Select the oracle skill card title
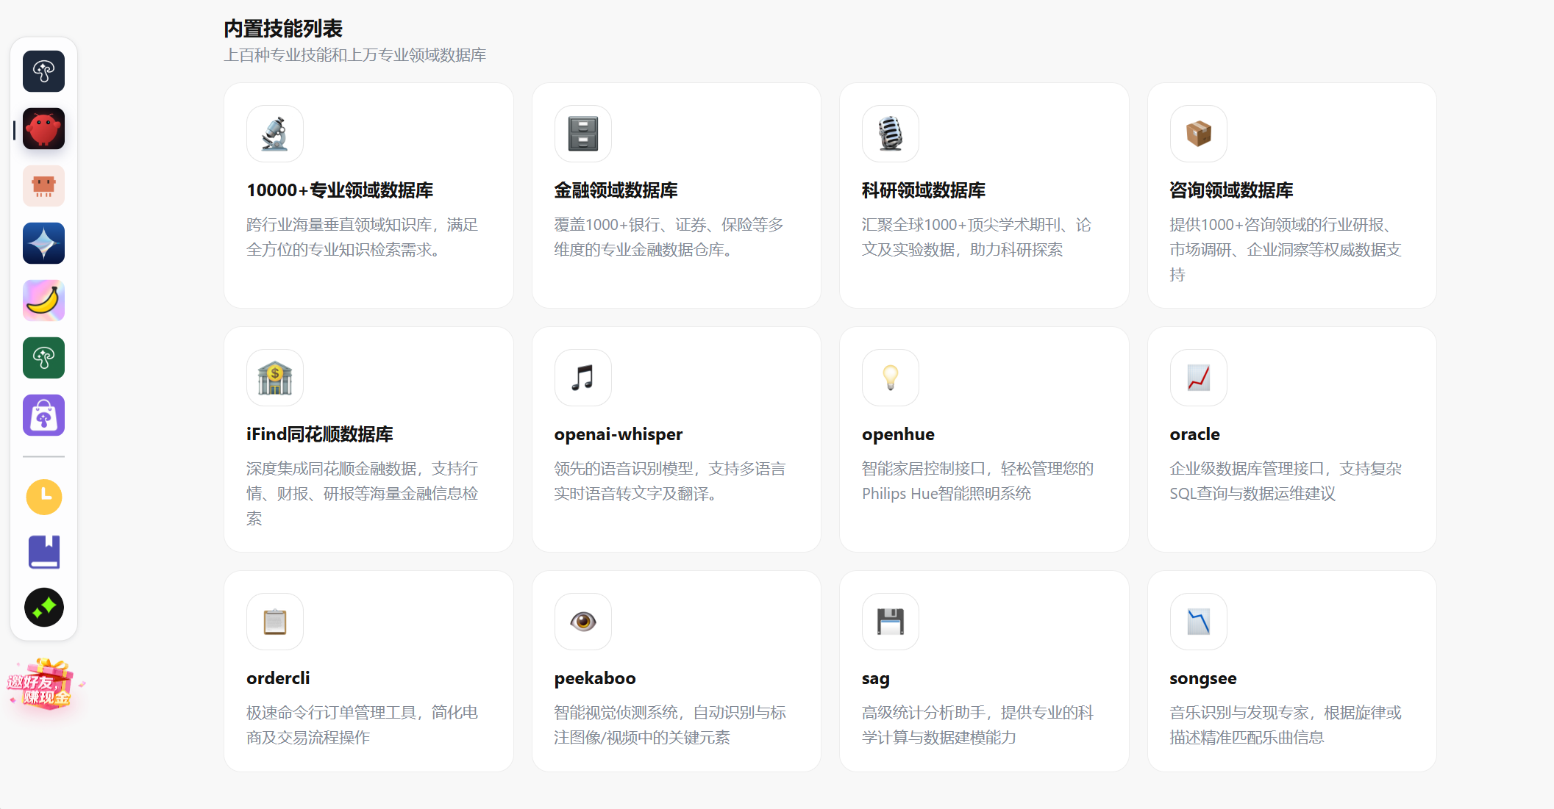The image size is (1554, 809). click(x=1194, y=434)
